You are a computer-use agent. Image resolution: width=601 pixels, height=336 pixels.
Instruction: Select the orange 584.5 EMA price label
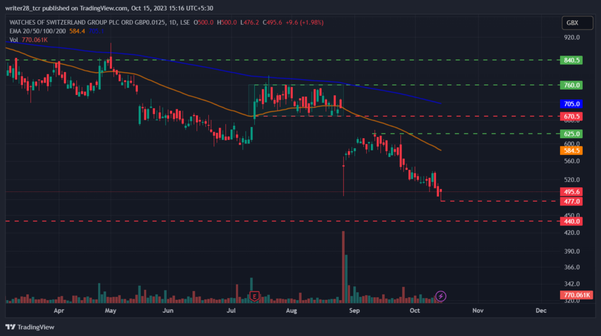coord(571,150)
